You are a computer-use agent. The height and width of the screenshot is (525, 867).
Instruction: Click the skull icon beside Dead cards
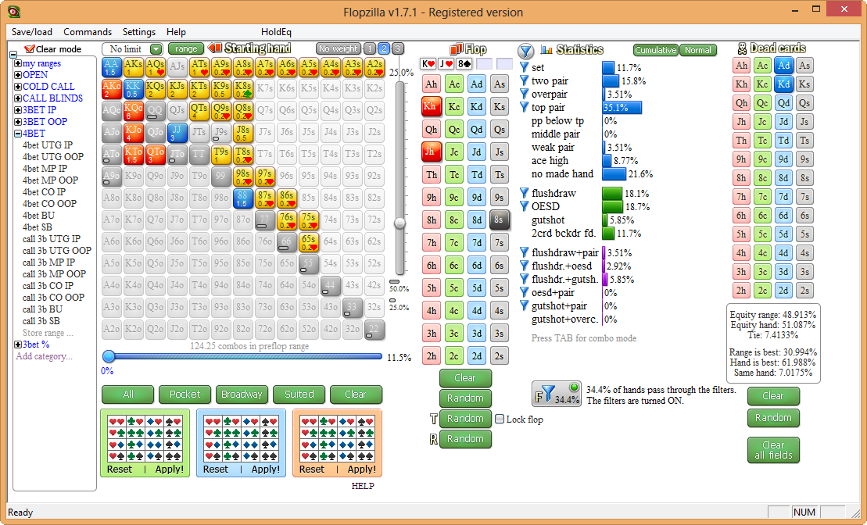click(742, 49)
